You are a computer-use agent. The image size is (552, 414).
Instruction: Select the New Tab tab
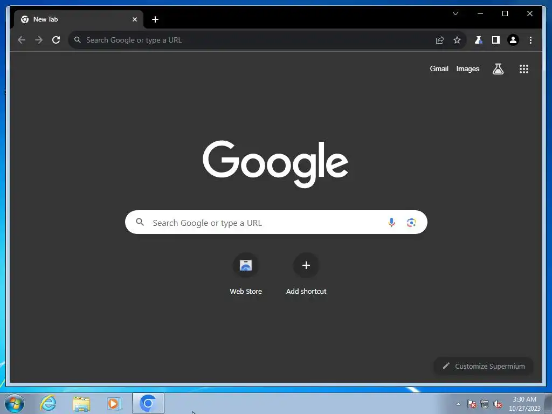click(78, 19)
